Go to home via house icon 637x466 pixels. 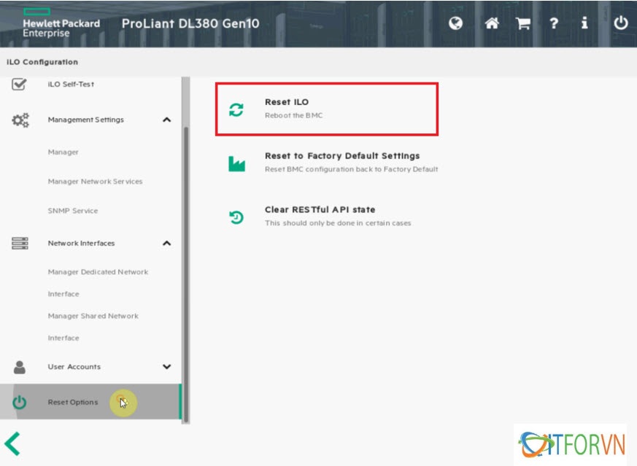[x=492, y=23]
